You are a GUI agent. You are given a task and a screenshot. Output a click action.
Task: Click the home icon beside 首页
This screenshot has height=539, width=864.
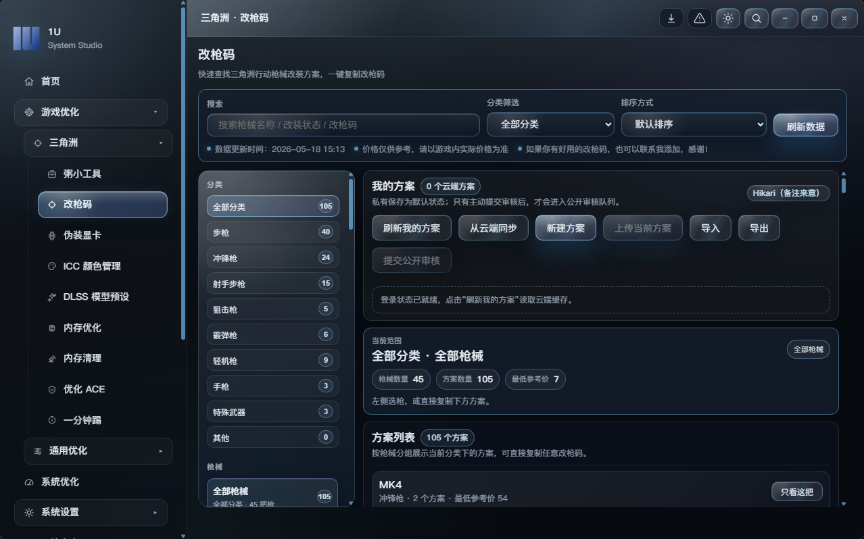pyautogui.click(x=29, y=81)
